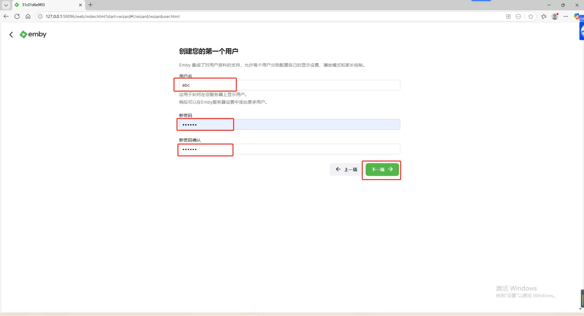View site information icon in address bar
Screen dimensions: 584x316
(x=40, y=16)
